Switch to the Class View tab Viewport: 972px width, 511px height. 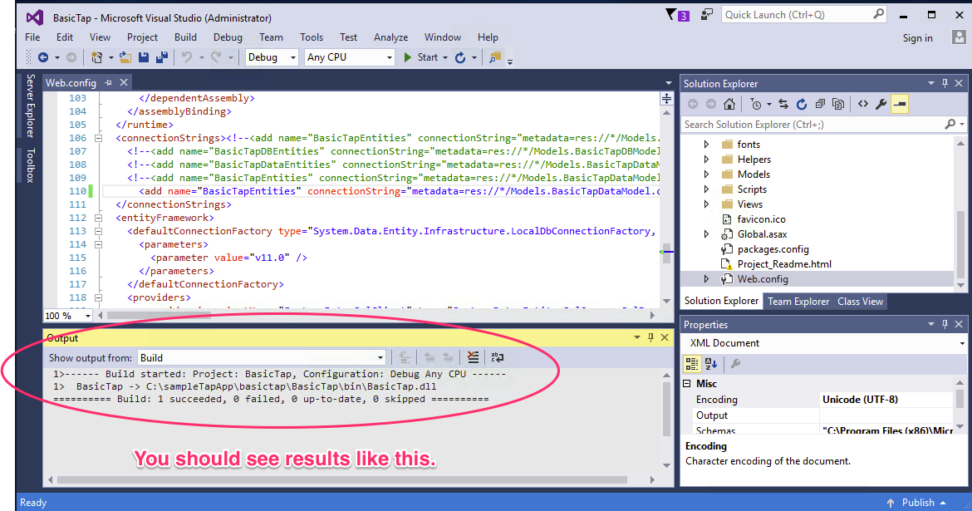point(860,302)
